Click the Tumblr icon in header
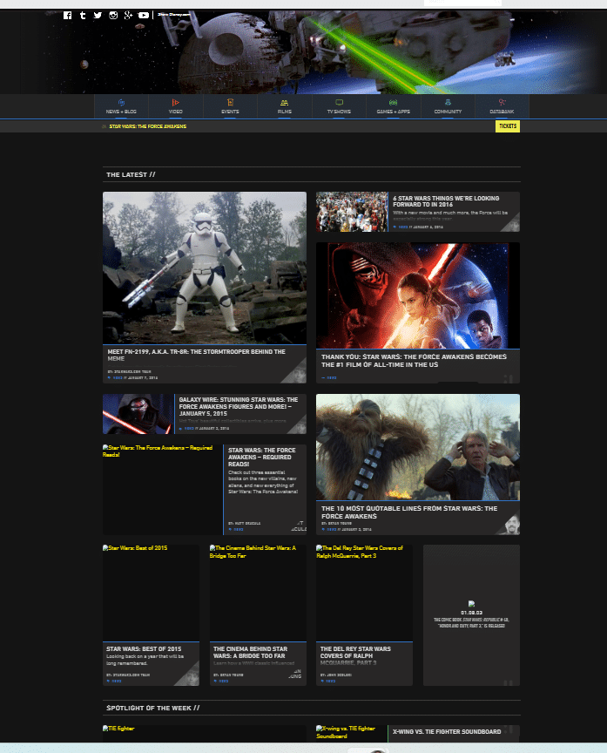Screen dimensions: 607x753 click(x=83, y=15)
